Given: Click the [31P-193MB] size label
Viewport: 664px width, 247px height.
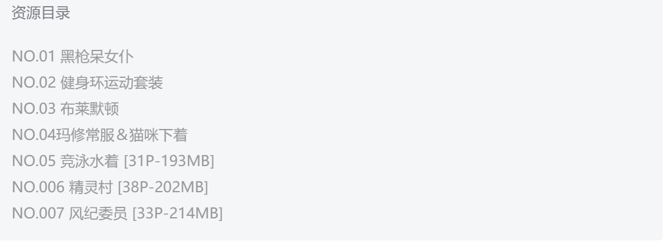Looking at the screenshot, I should click(170, 161).
